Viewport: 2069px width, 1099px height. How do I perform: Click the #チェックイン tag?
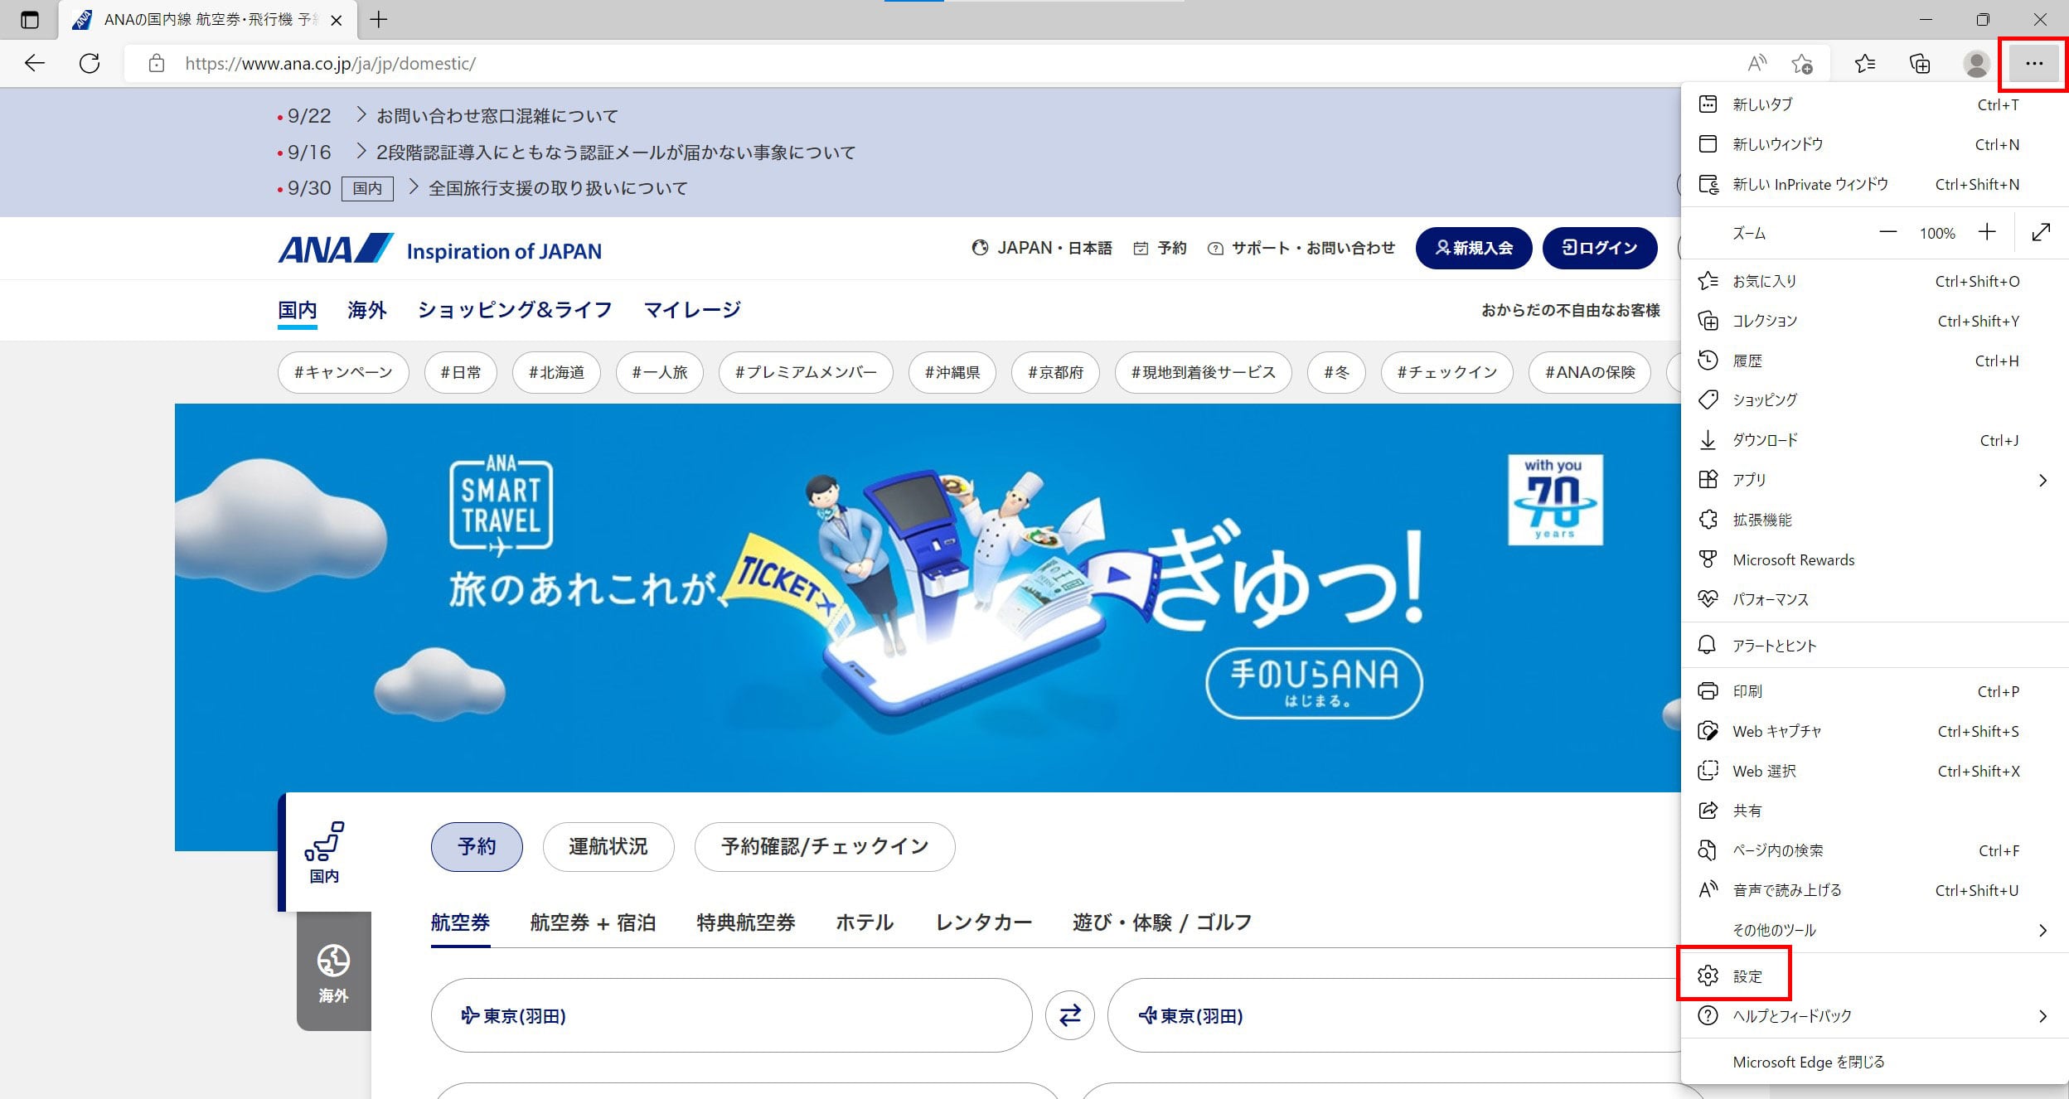pyautogui.click(x=1447, y=372)
